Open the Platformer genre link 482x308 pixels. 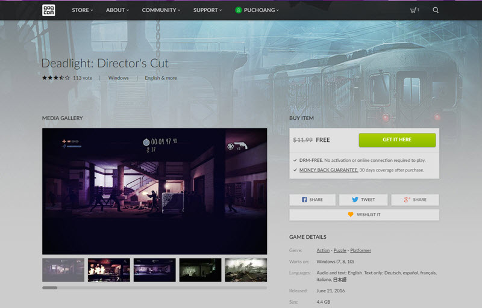tap(360, 250)
